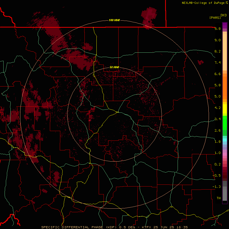
Task: Click the -1.3 scale value
Action: click(217, 187)
